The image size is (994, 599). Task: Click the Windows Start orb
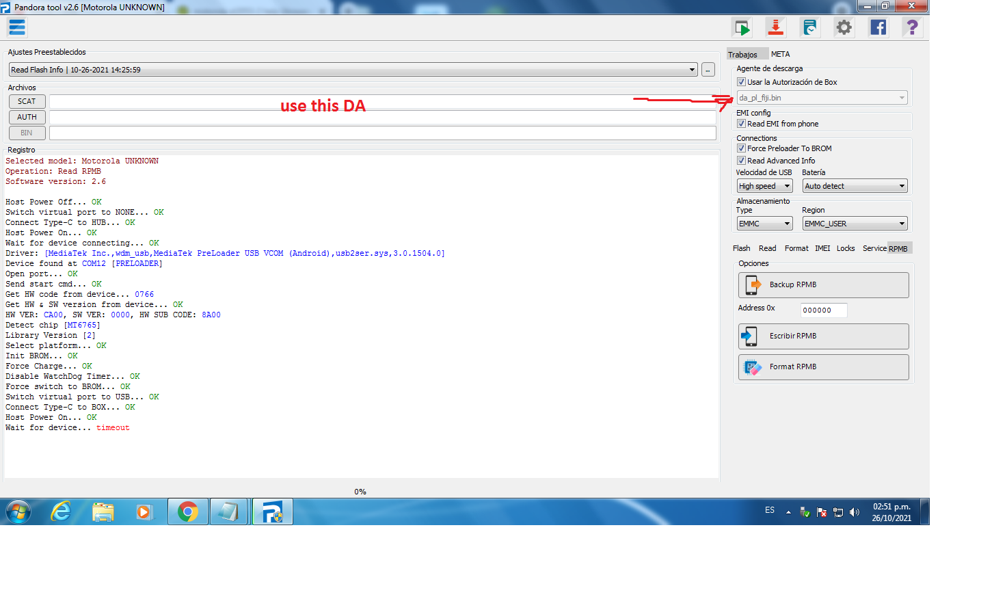[18, 511]
